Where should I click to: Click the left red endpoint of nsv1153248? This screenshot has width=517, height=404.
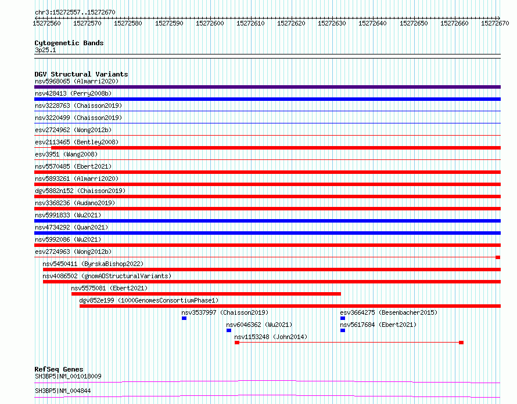tap(237, 343)
